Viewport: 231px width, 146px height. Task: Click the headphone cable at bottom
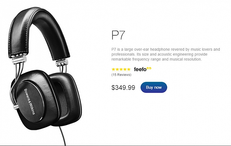click(x=63, y=135)
